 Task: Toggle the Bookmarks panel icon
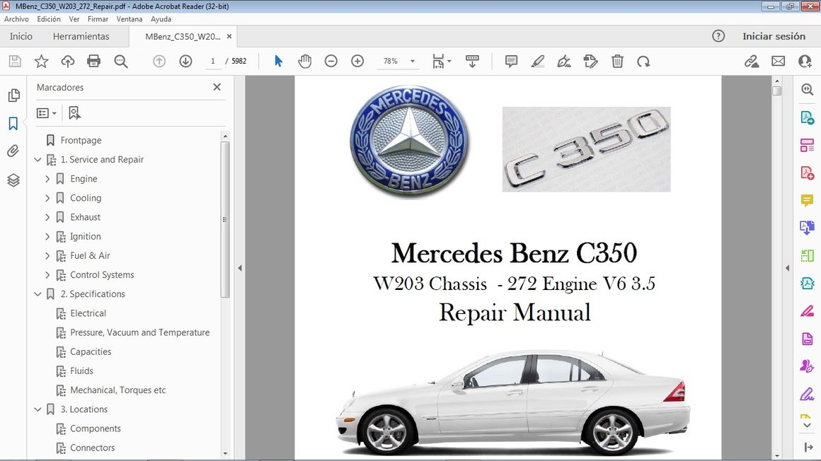click(x=13, y=124)
